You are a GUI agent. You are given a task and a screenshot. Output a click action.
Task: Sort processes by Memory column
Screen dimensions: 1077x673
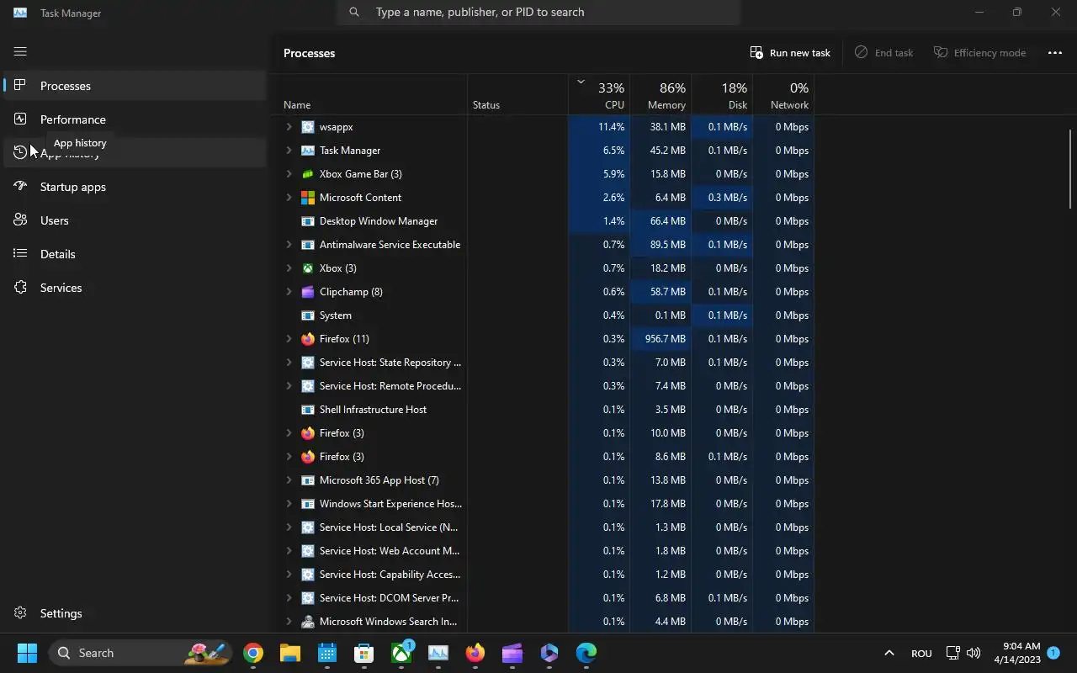[660, 95]
